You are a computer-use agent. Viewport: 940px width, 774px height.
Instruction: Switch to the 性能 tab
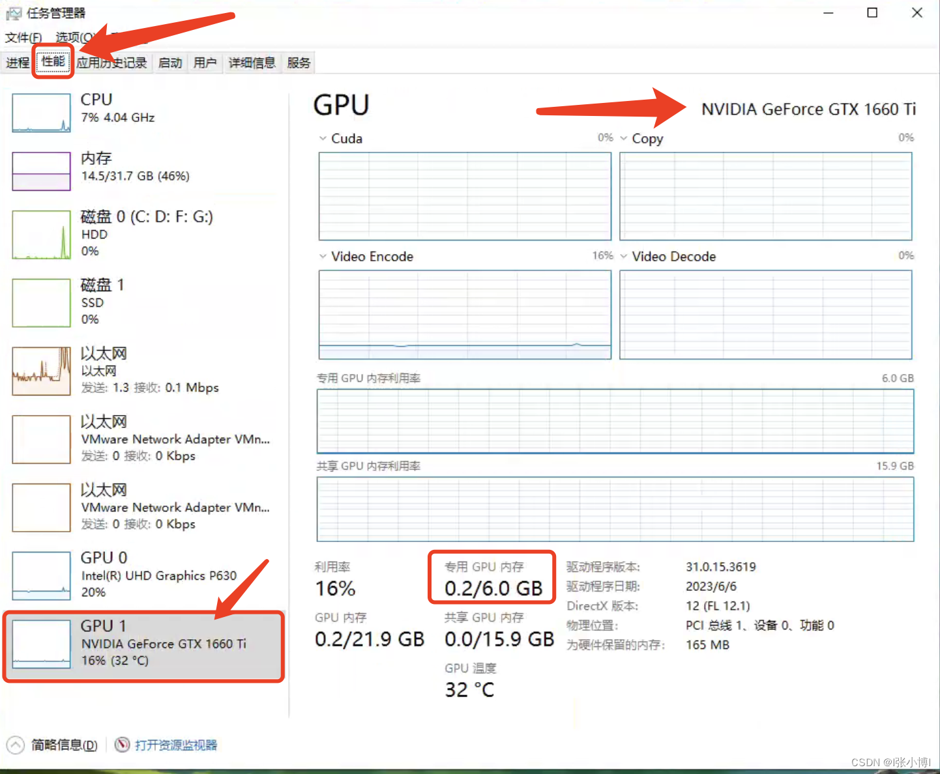[53, 62]
